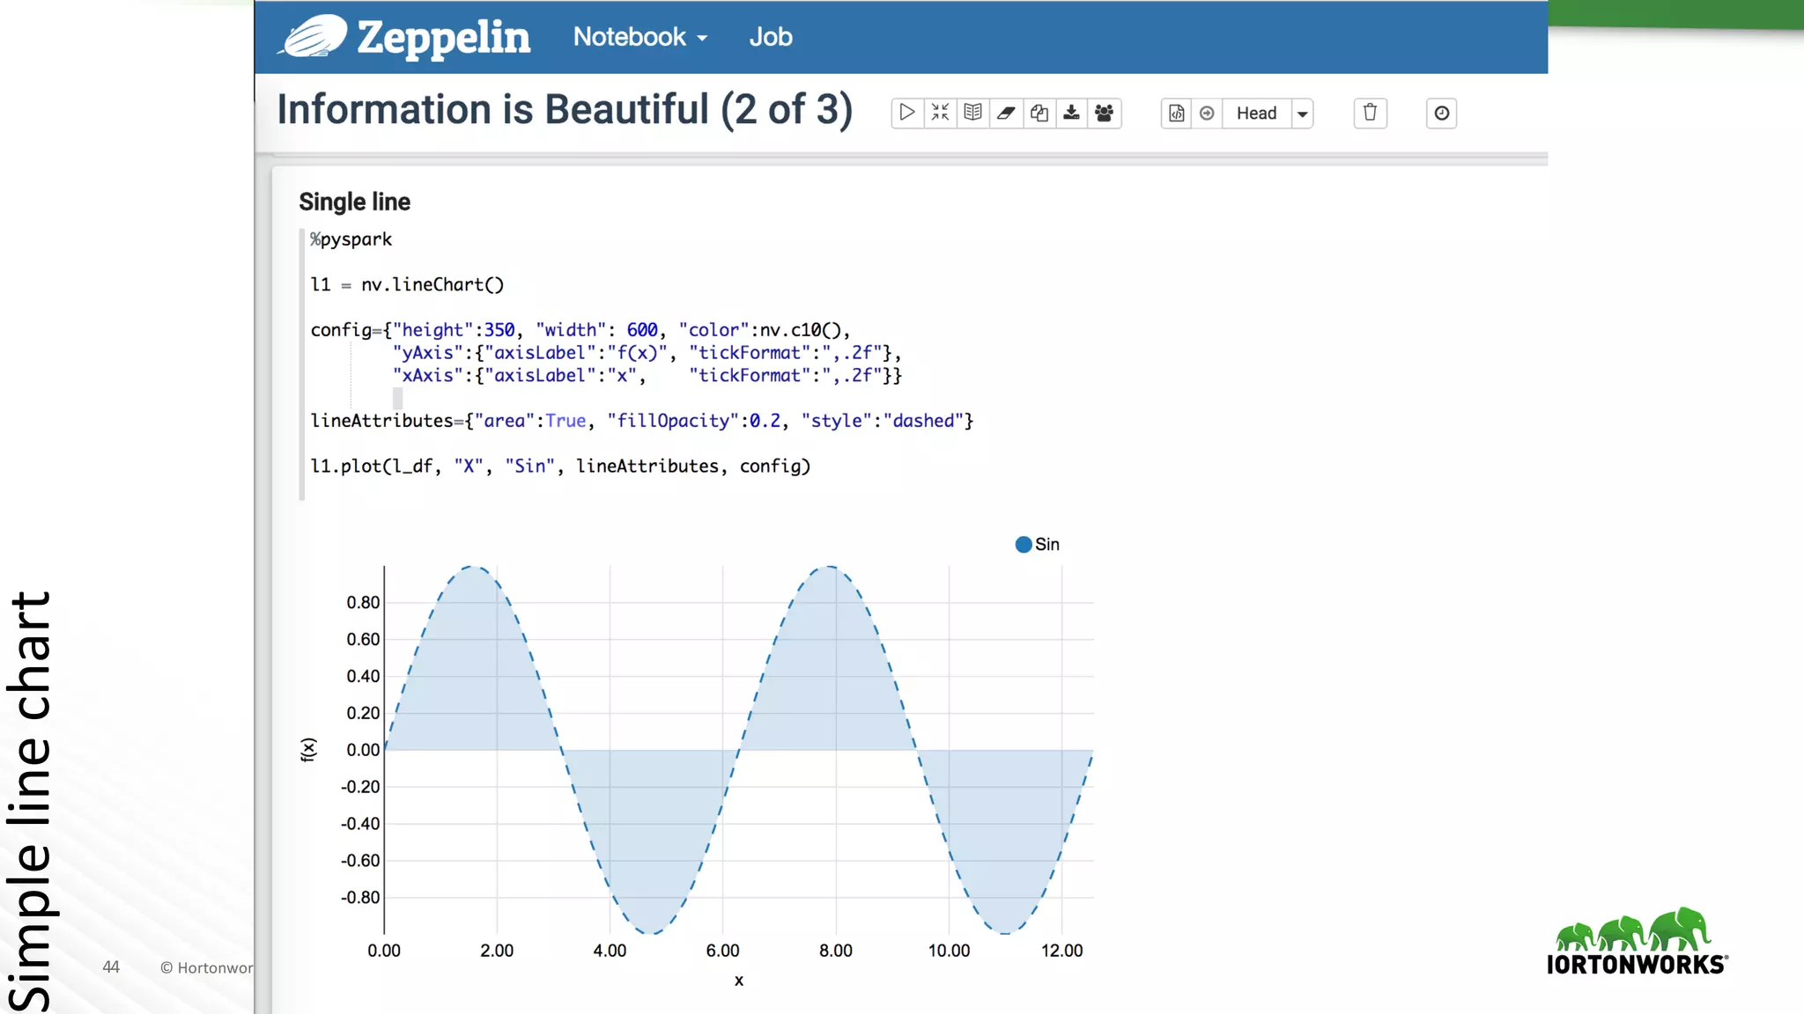
Task: Move note to trash with the bin icon
Action: point(1370,113)
